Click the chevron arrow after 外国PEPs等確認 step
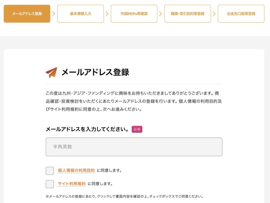 161,14
